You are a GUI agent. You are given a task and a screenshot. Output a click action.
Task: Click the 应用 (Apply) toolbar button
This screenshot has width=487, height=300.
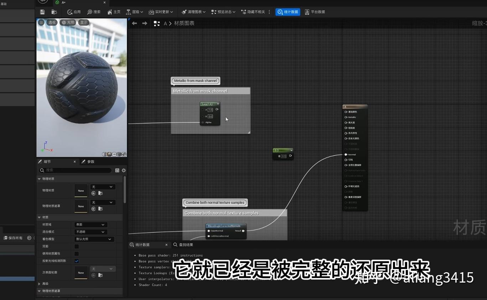point(74,12)
